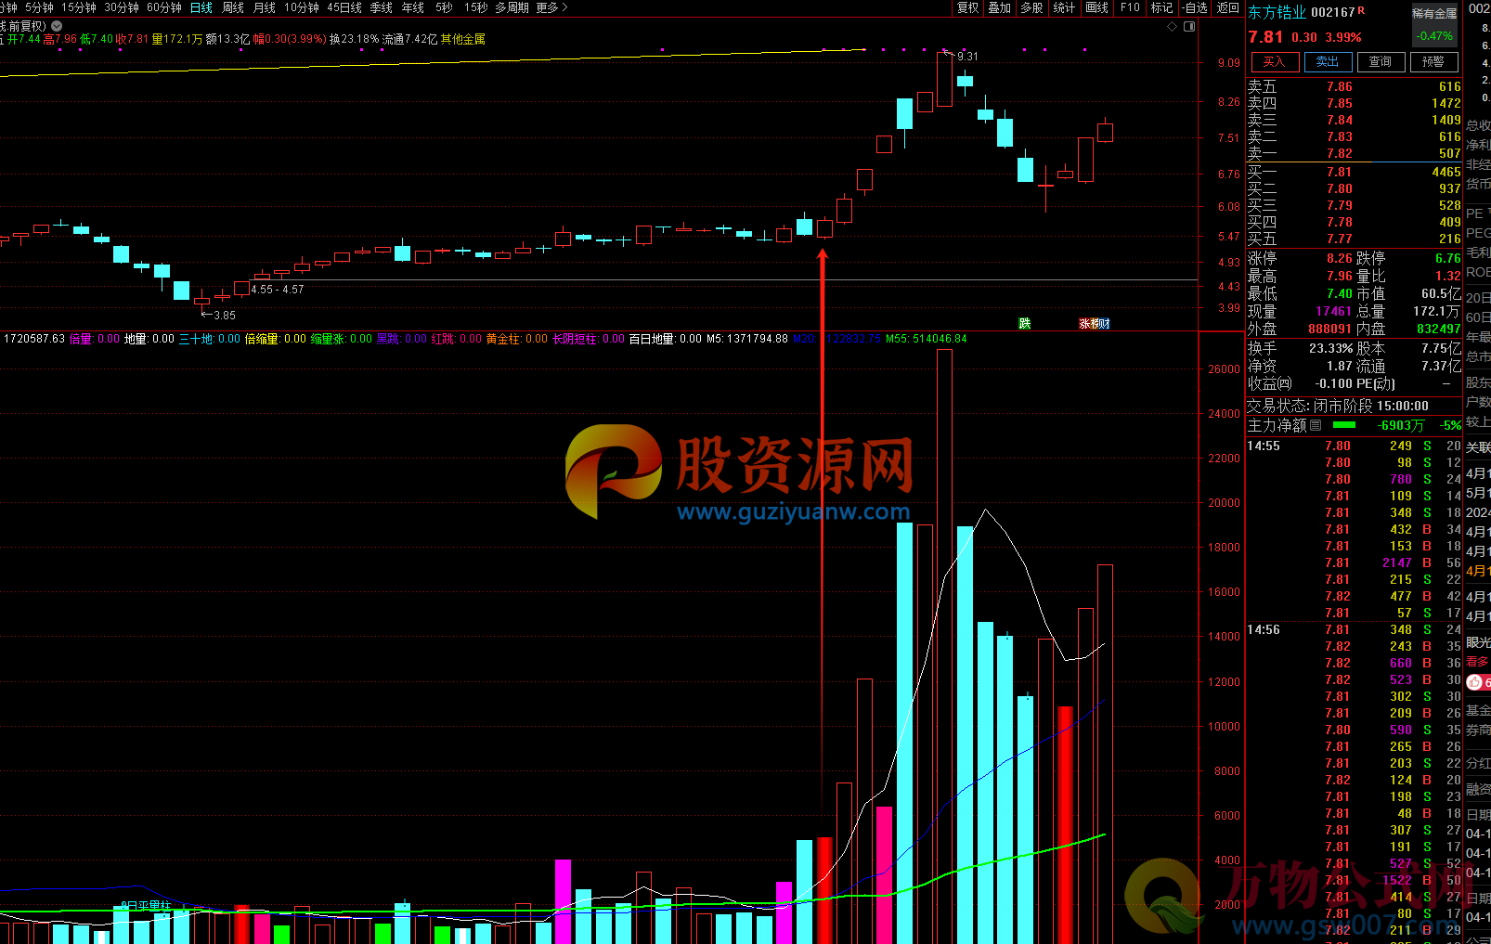This screenshot has width=1491, height=944.
Task: Switch to the 10分钟 period tab
Action: pyautogui.click(x=302, y=7)
